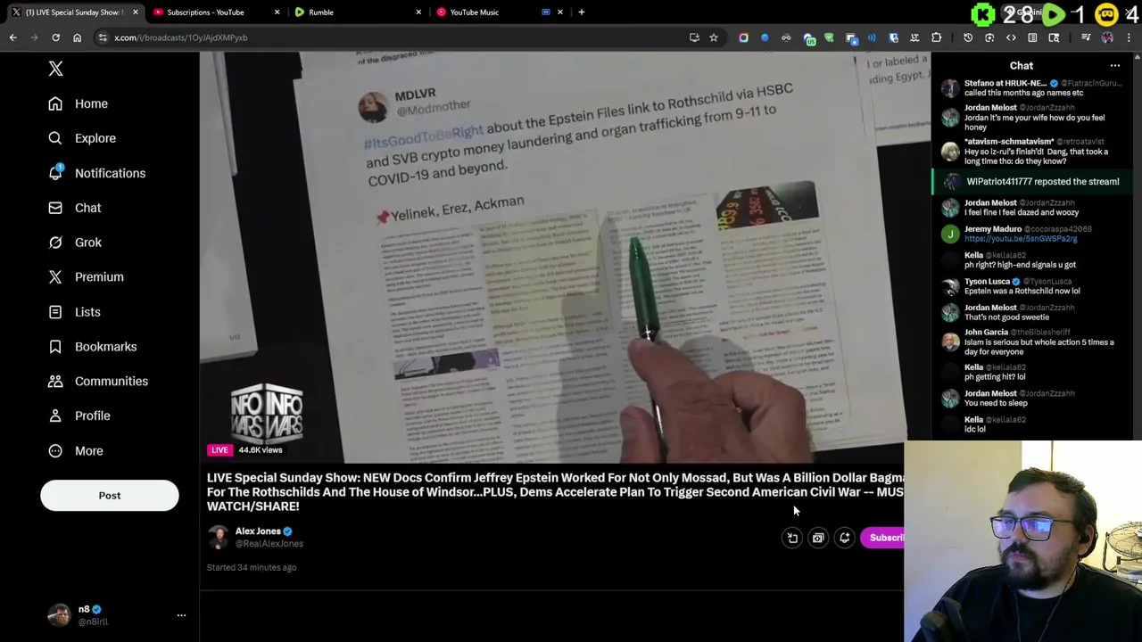
Task: Click the X logo in the sidebar
Action: point(55,69)
